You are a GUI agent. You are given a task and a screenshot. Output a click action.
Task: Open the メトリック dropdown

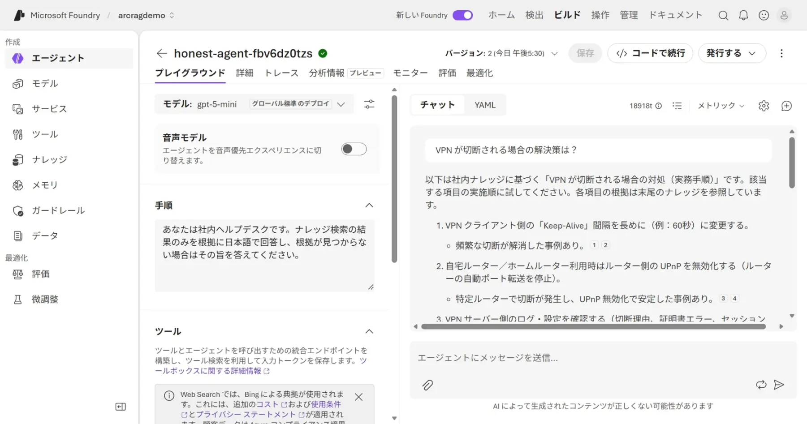tap(721, 106)
